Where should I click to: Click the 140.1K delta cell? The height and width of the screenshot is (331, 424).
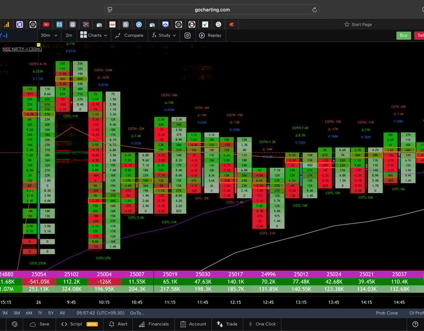236,281
